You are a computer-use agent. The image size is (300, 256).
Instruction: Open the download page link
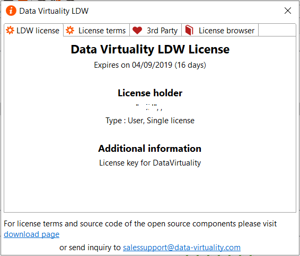(x=32, y=234)
